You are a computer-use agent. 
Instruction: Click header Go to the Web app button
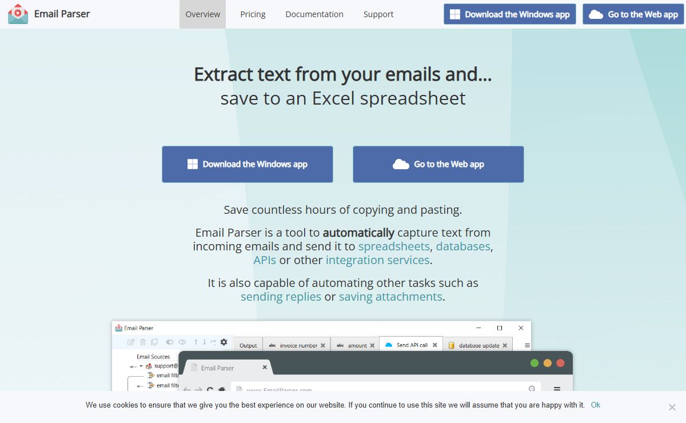pos(633,14)
